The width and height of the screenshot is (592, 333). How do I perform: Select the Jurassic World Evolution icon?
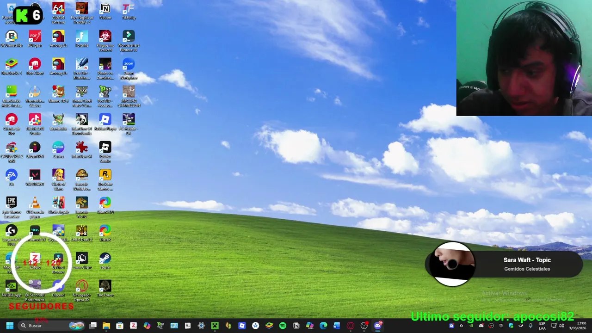pos(82,180)
